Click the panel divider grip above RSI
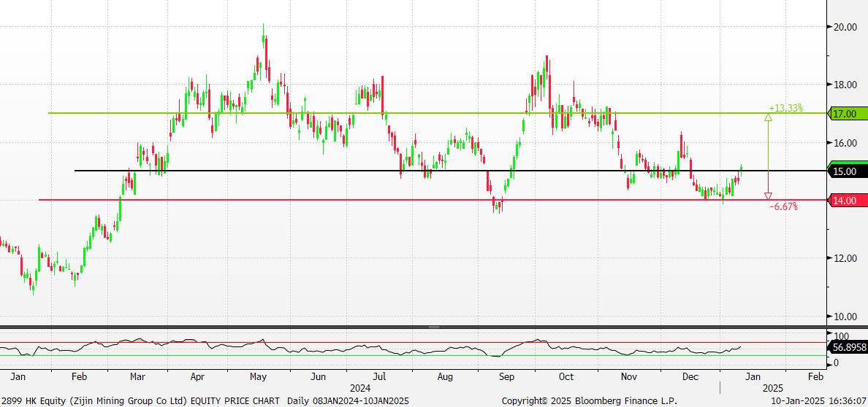The height and width of the screenshot is (407, 868). (x=434, y=327)
